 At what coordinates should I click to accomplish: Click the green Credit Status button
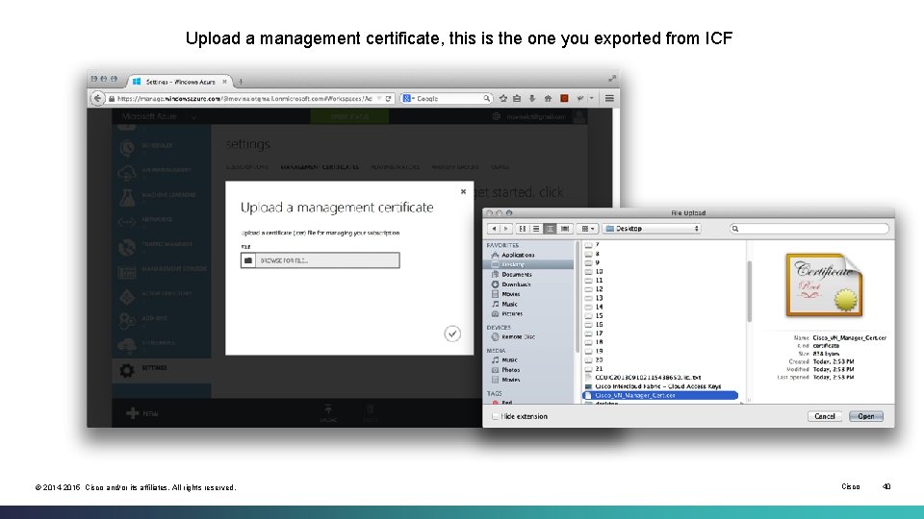coord(349,116)
